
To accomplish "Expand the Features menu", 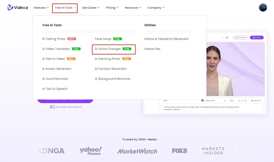I will click(41, 8).
